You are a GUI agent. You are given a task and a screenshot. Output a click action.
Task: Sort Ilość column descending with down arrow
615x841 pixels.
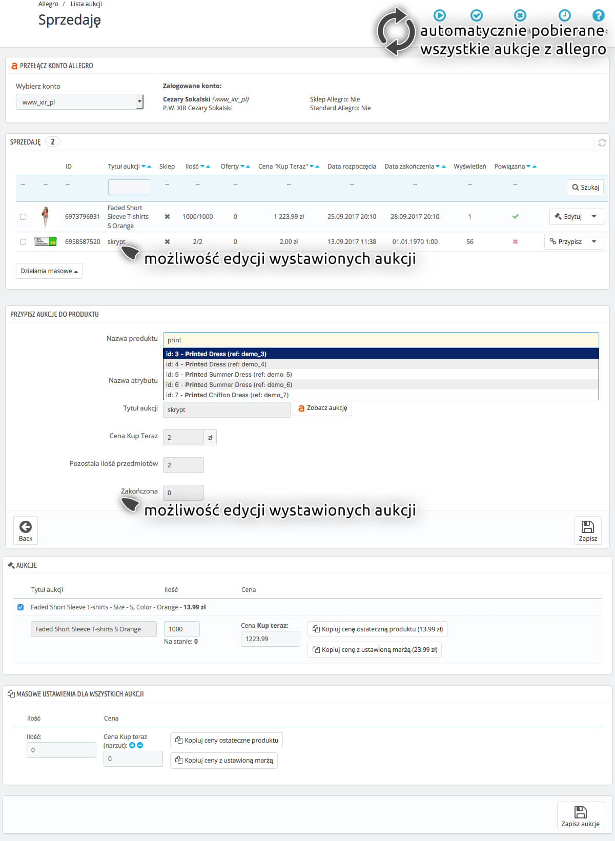[x=202, y=167]
